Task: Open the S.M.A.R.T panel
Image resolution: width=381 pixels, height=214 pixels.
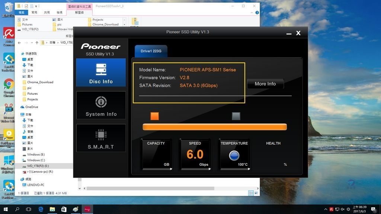Action: 101,138
